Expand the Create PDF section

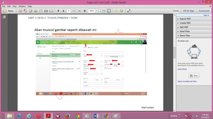coord(194,23)
